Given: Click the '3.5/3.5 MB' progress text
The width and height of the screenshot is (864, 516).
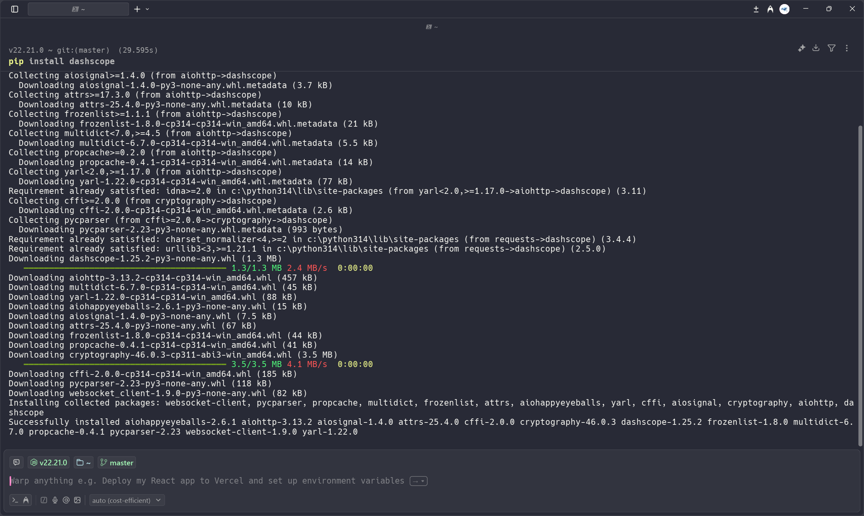Looking at the screenshot, I should point(256,364).
